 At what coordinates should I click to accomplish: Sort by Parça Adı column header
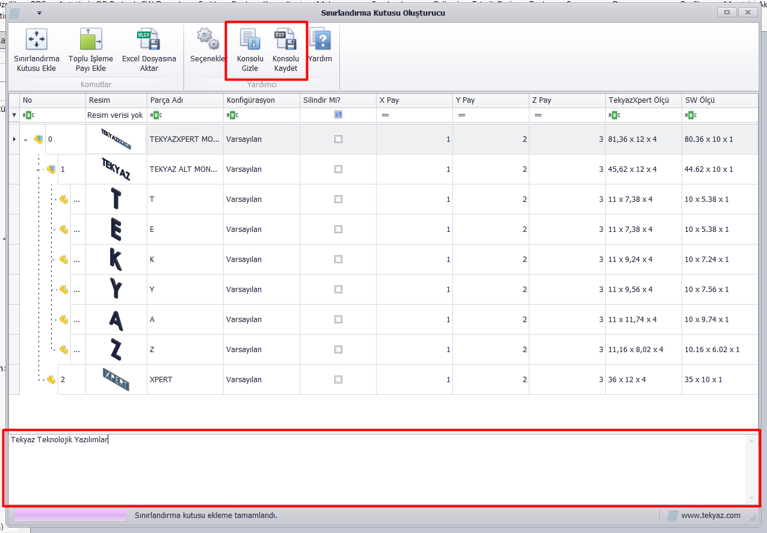click(x=185, y=100)
